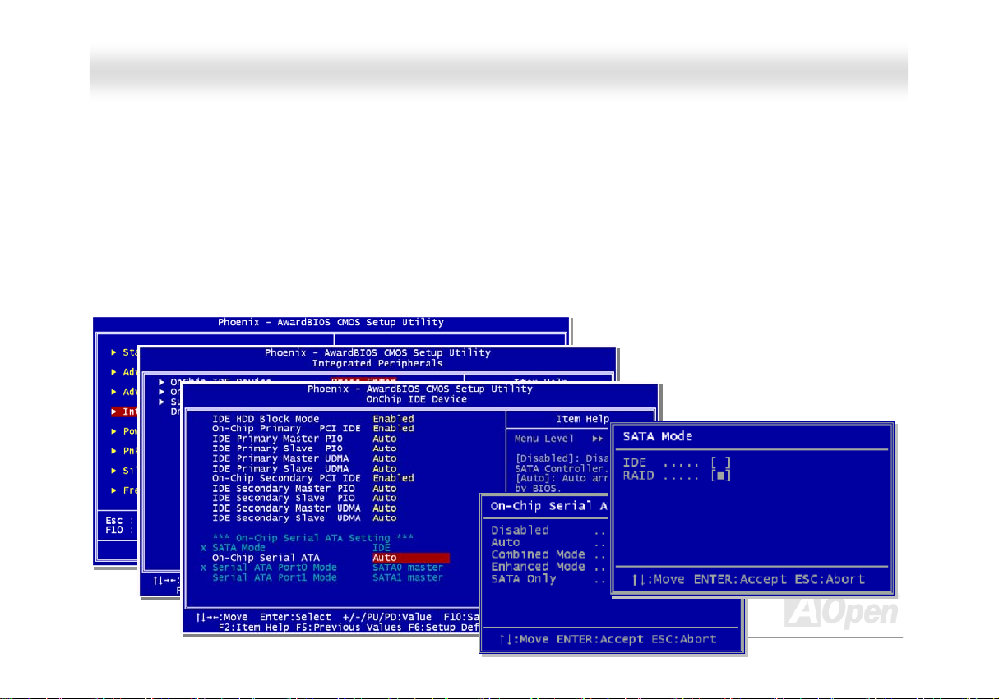Open the Auto value of IDE Secondary Master PIO
This screenshot has width=999, height=699.
point(384,489)
